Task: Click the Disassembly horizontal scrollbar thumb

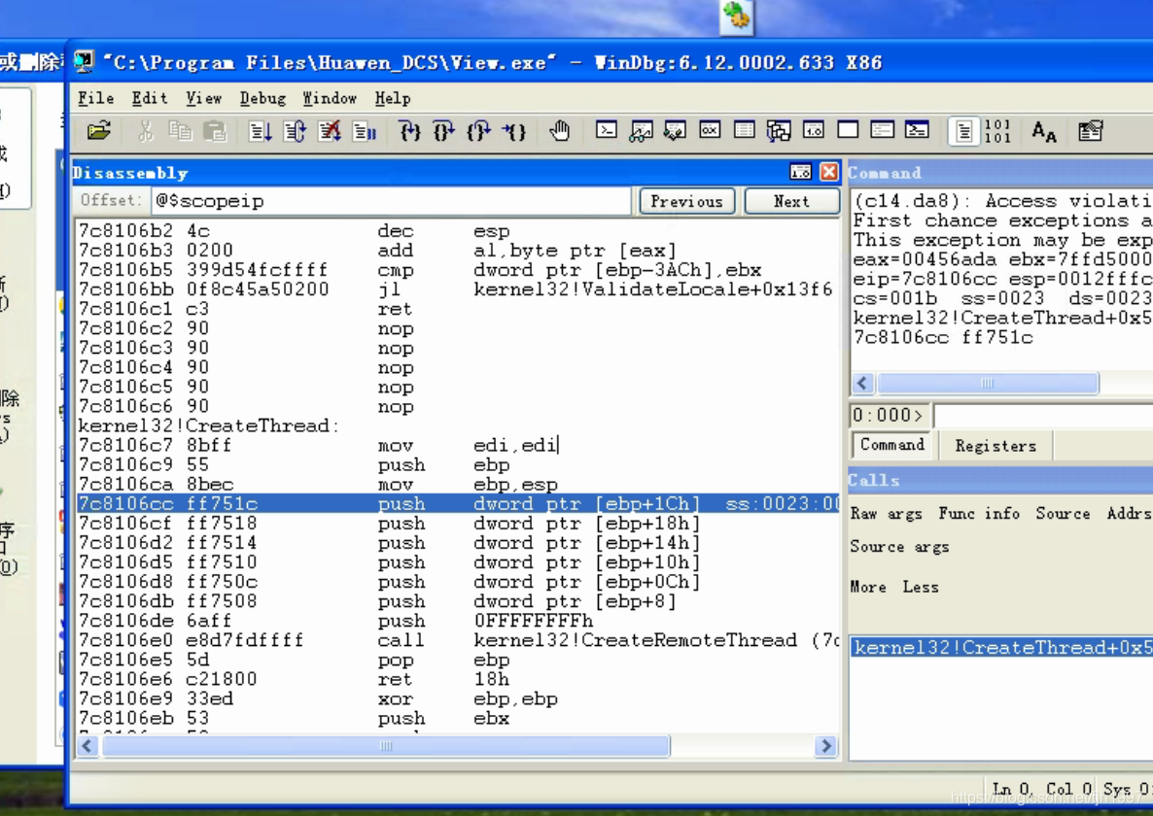Action: point(386,746)
